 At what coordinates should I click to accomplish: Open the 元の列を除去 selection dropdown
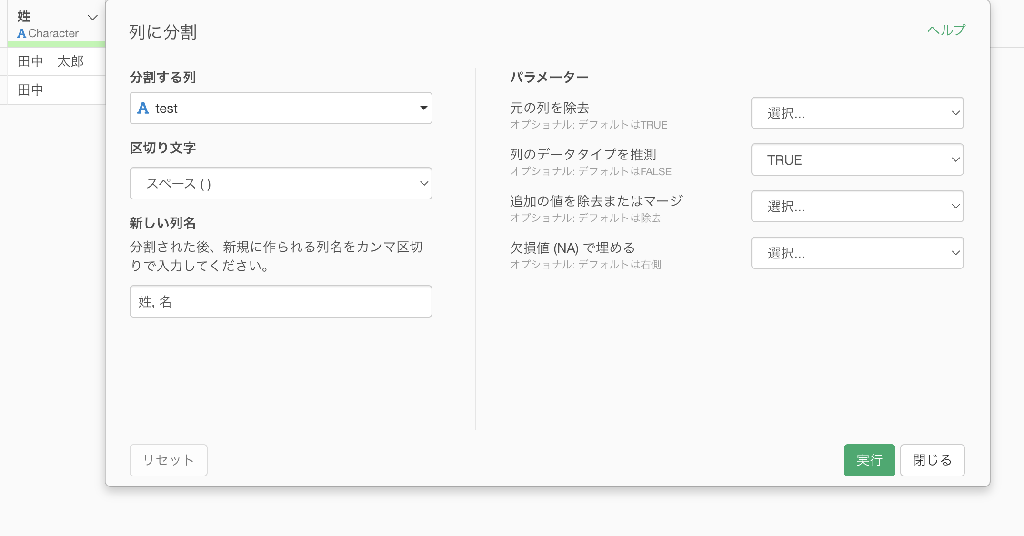pos(857,113)
